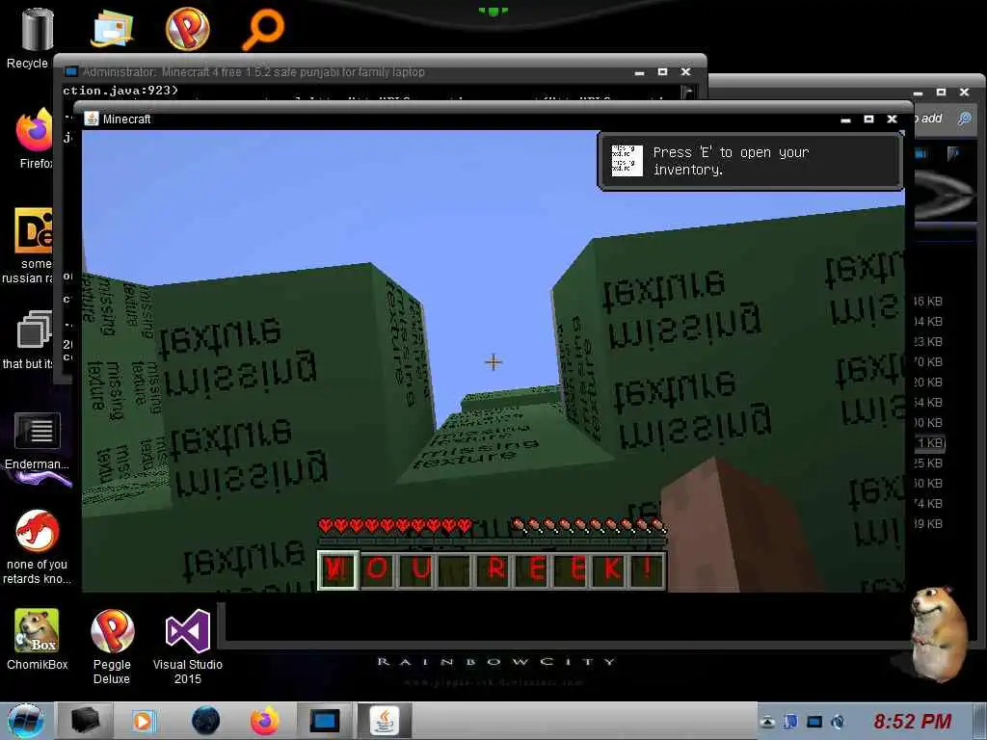Open the dark globe taskbar icon
987x740 pixels.
205,721
